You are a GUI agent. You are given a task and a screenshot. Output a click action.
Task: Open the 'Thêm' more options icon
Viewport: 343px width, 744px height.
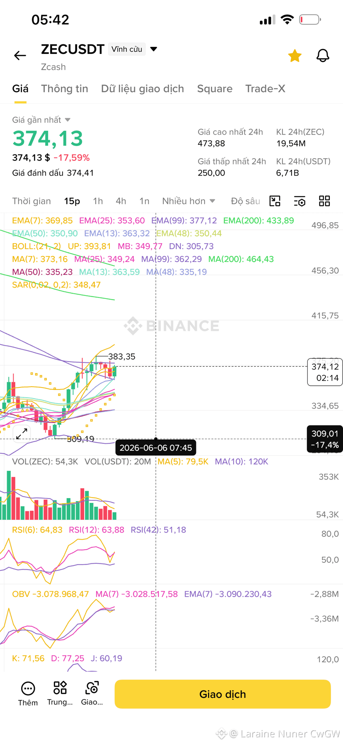coord(28,694)
